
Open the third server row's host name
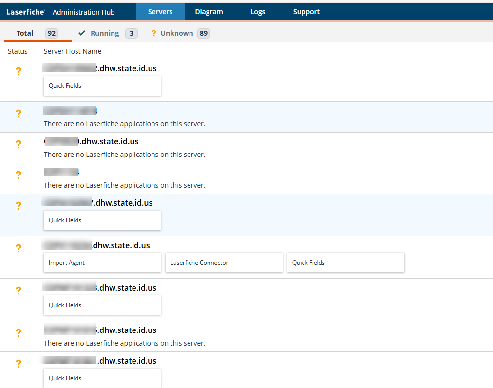coord(91,142)
